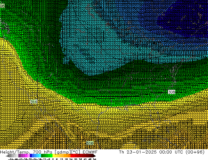Select the darkest green legend swatch
The image size is (208, 160).
click(x=42, y=156)
